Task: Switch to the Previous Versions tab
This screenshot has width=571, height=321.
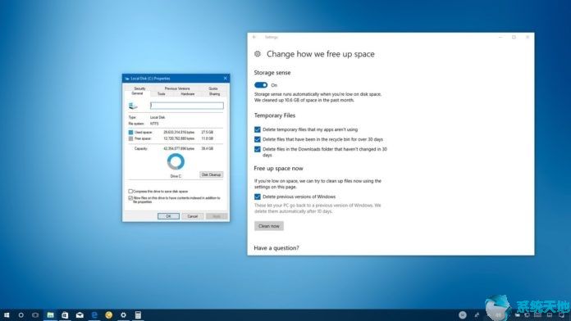Action: pos(177,88)
